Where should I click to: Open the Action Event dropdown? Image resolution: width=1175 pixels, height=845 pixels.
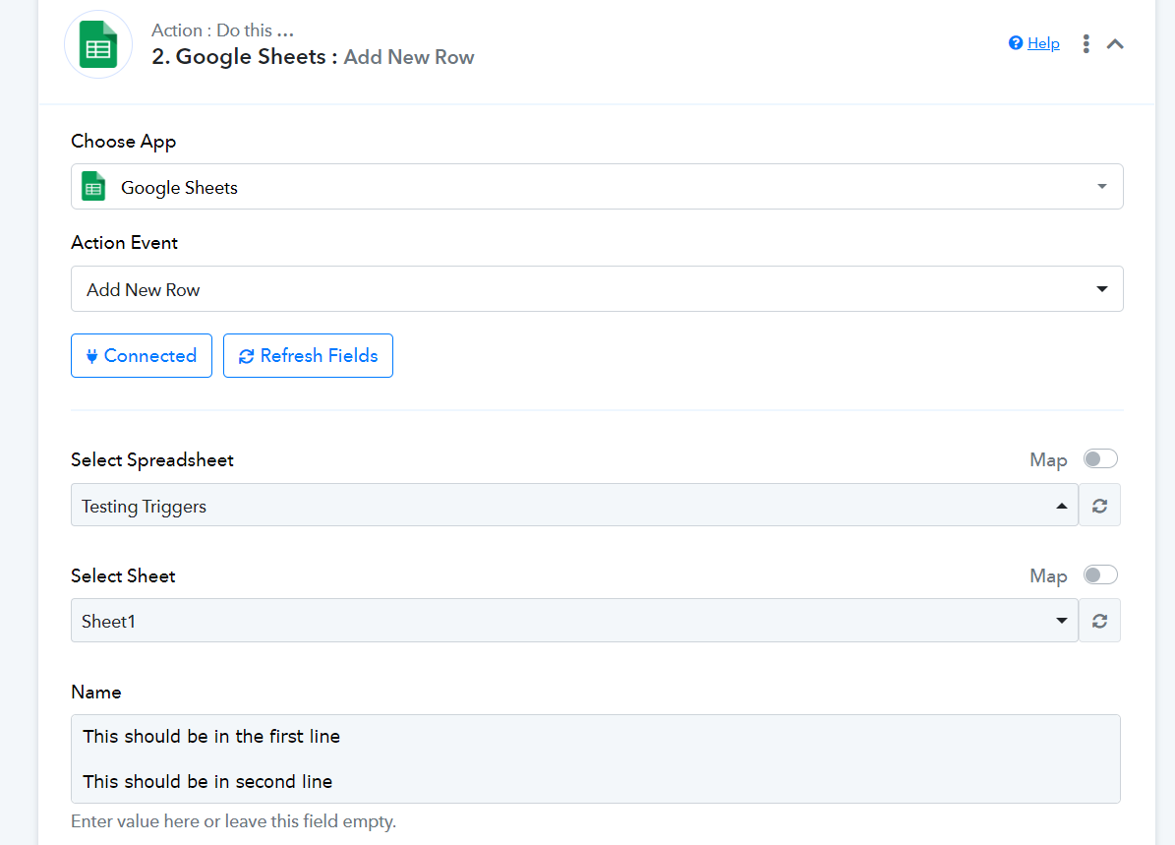(x=597, y=288)
